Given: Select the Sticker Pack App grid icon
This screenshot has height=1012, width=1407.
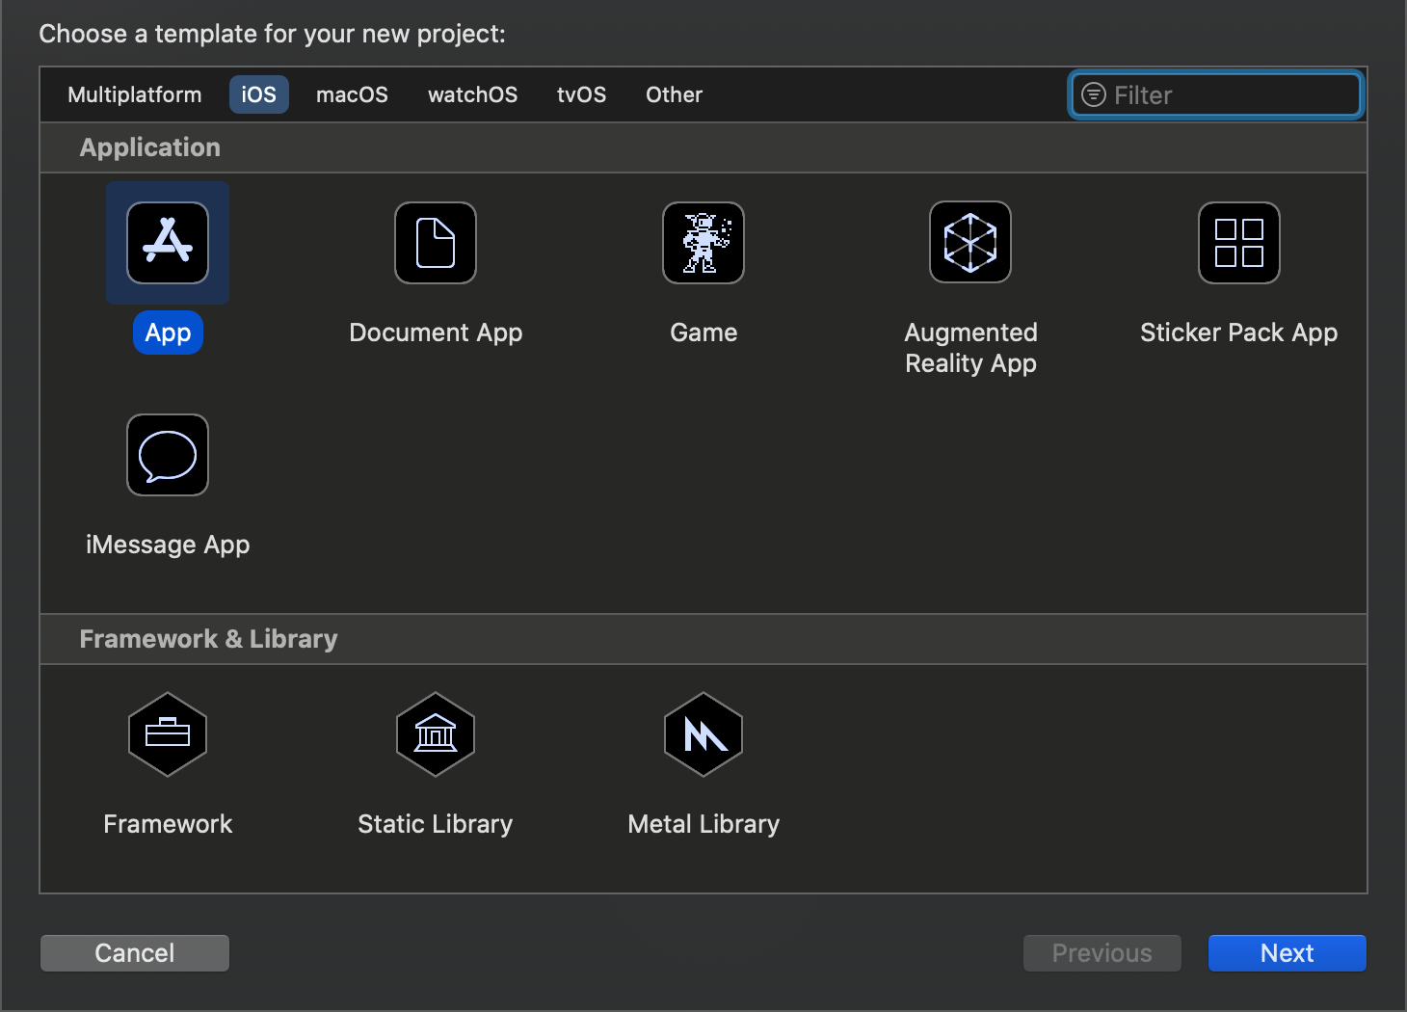Looking at the screenshot, I should click(1239, 243).
